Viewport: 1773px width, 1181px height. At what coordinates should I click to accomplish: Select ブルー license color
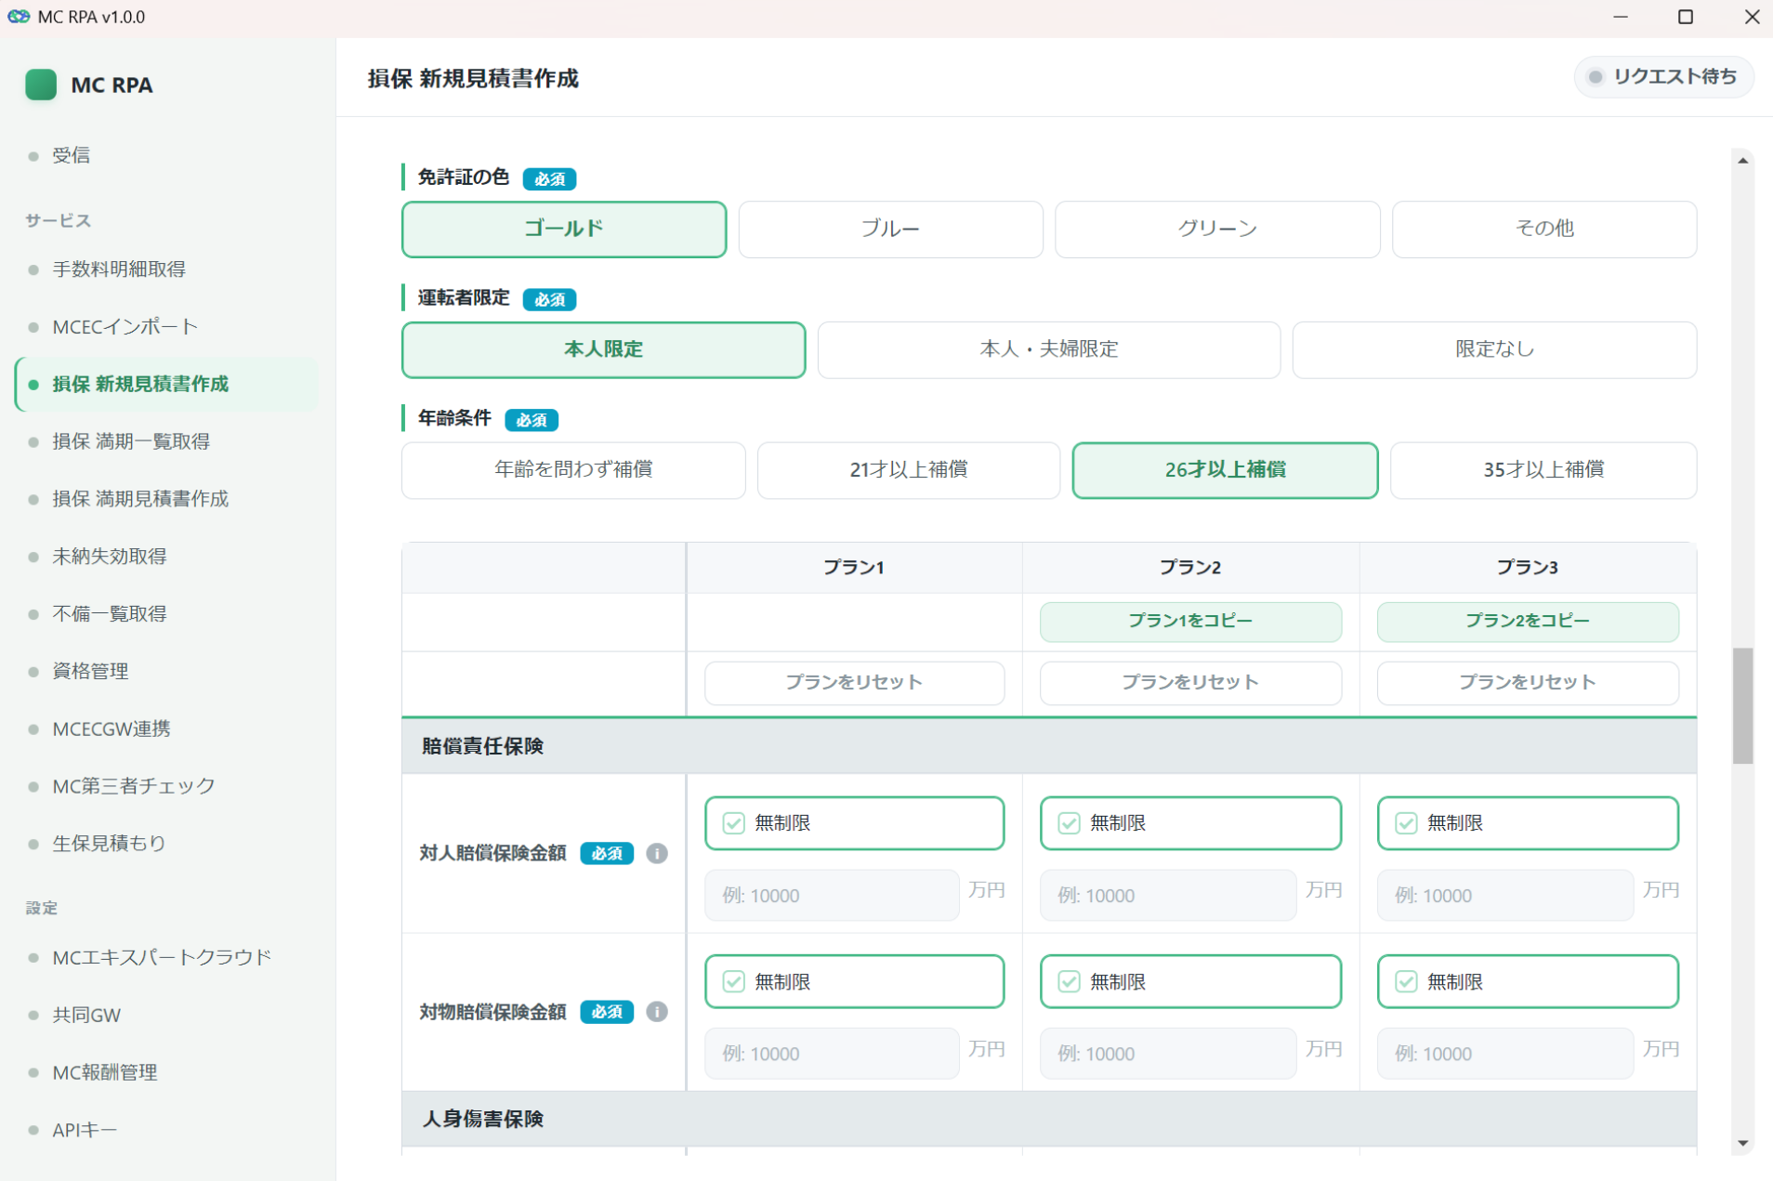[890, 229]
